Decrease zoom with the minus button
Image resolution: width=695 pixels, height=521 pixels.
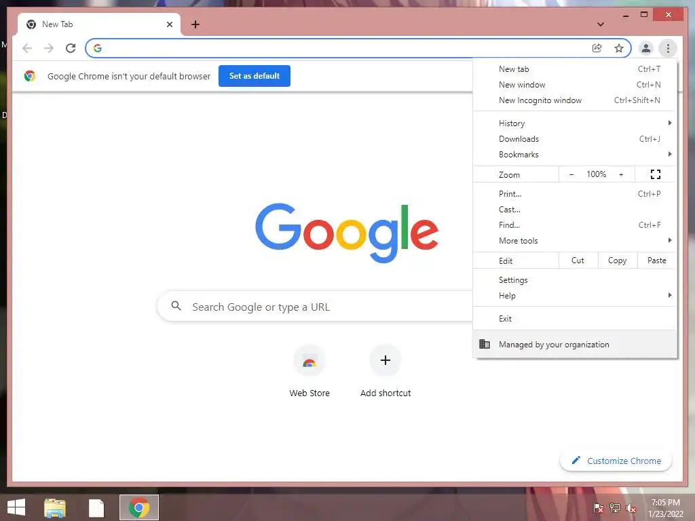click(571, 174)
